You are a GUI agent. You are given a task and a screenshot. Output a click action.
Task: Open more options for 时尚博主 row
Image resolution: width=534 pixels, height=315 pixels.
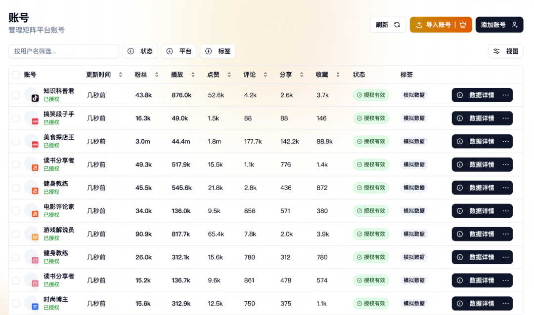506,304
